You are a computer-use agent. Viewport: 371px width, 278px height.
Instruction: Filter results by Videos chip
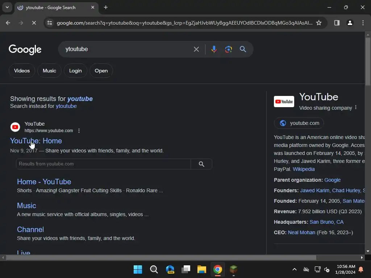pos(22,71)
